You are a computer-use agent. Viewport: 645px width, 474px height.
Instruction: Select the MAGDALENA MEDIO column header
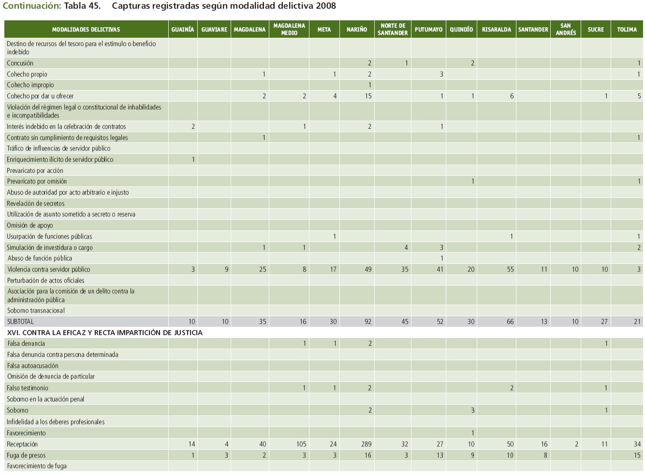[x=289, y=30]
